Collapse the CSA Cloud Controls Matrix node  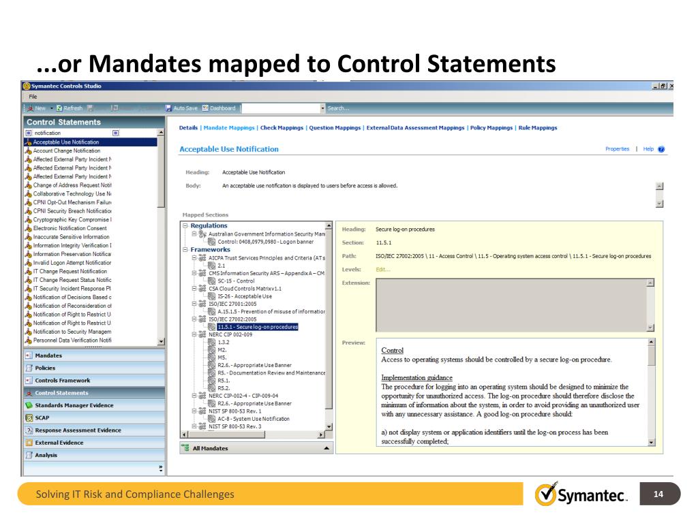(194, 289)
